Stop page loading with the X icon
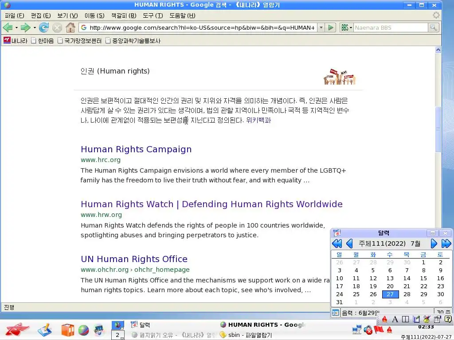454x340 pixels. (57, 27)
